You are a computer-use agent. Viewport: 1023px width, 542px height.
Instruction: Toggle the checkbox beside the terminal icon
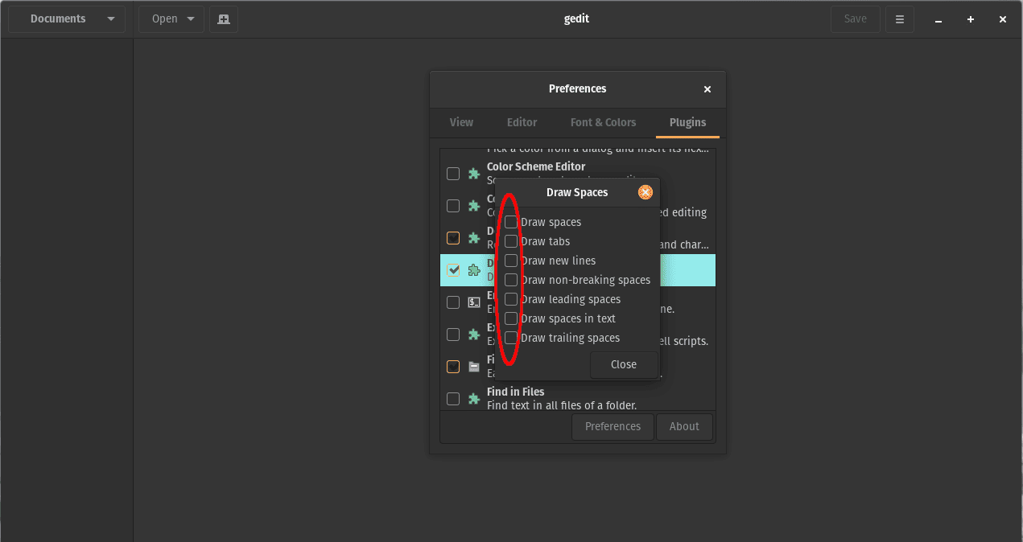click(453, 302)
